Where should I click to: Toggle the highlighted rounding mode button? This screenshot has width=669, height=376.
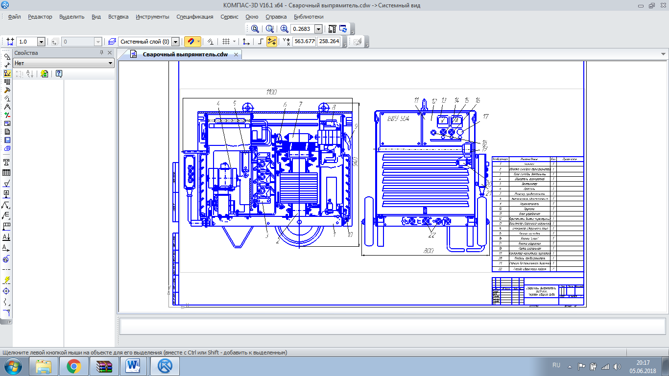[x=271, y=42]
